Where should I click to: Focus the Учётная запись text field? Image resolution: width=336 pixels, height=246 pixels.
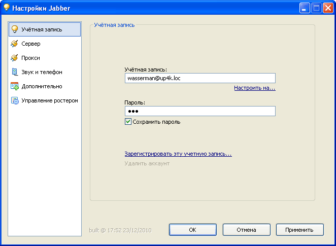point(199,78)
